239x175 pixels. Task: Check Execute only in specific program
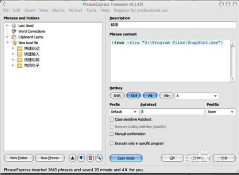112,144
